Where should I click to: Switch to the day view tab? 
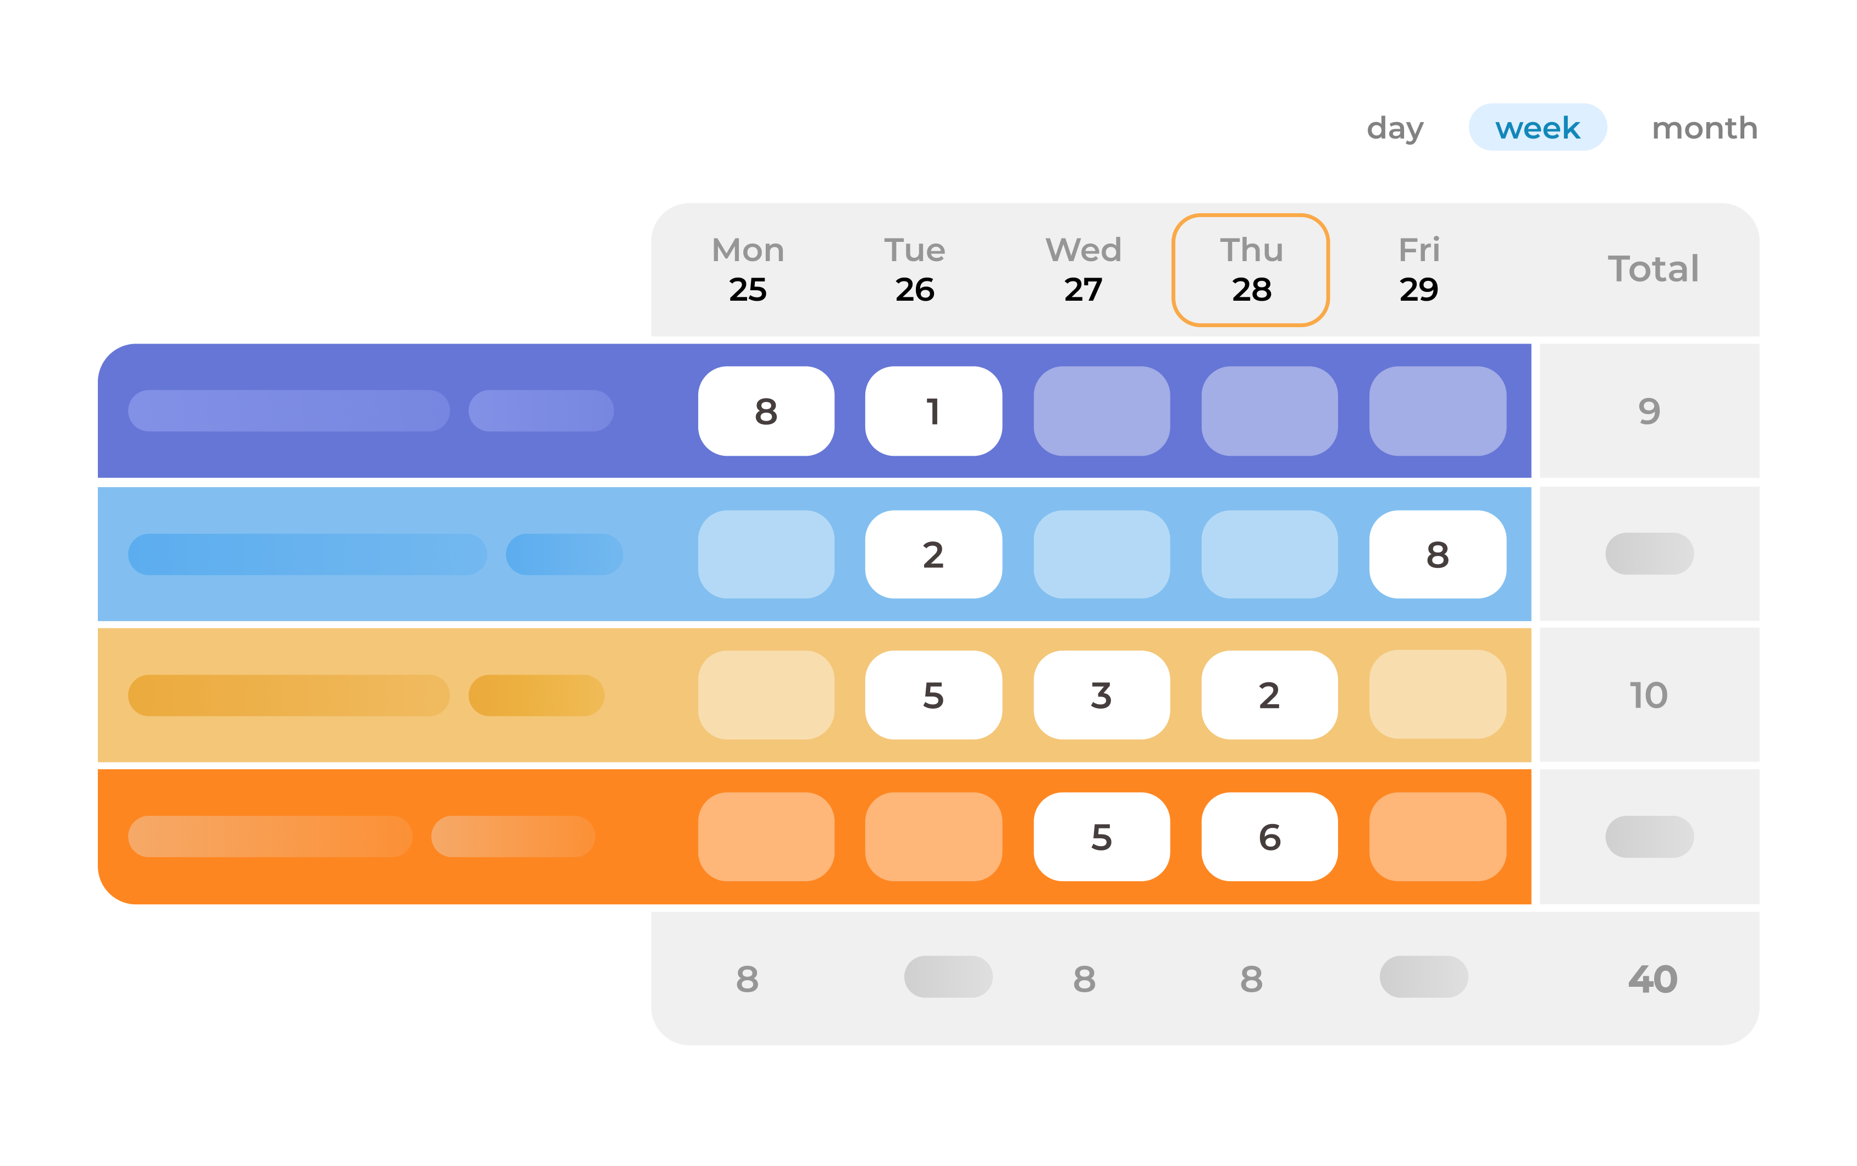1395,128
